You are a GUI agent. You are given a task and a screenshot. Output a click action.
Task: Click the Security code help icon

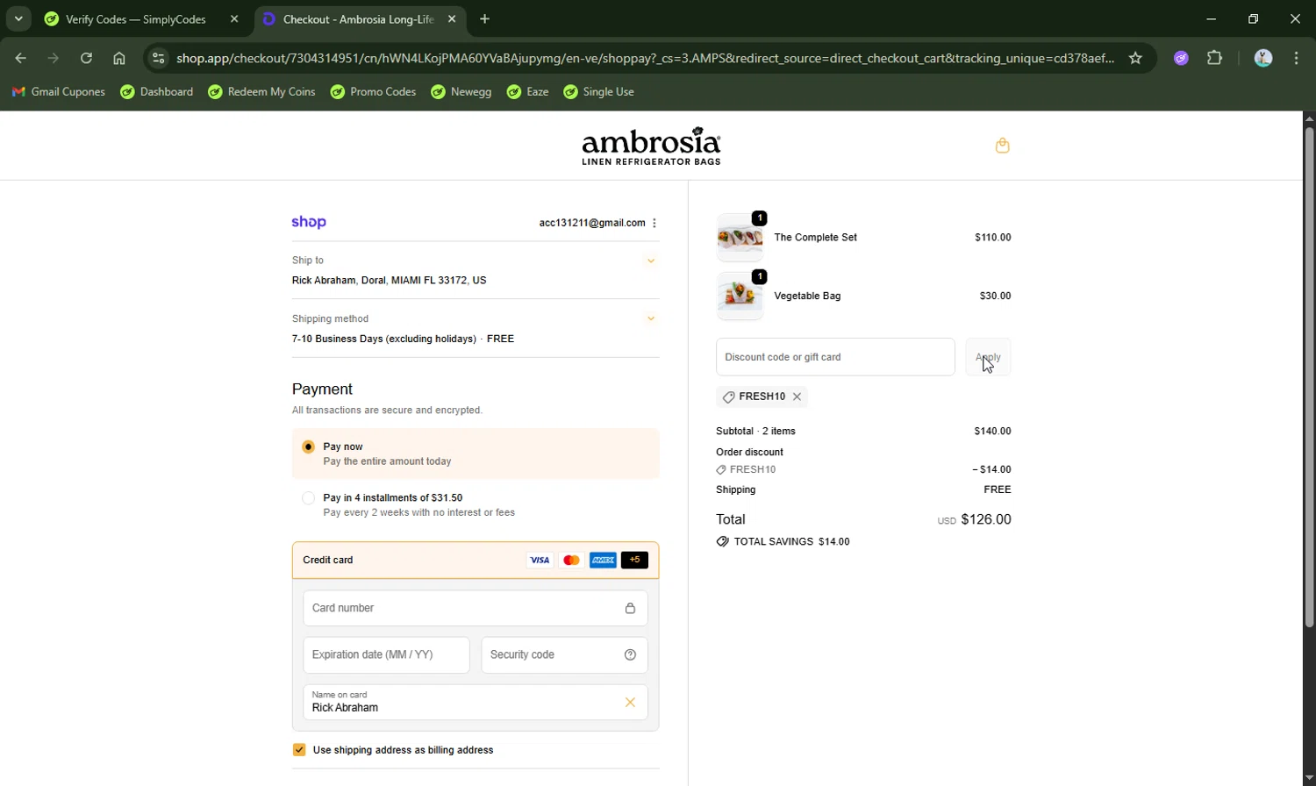[x=630, y=654]
